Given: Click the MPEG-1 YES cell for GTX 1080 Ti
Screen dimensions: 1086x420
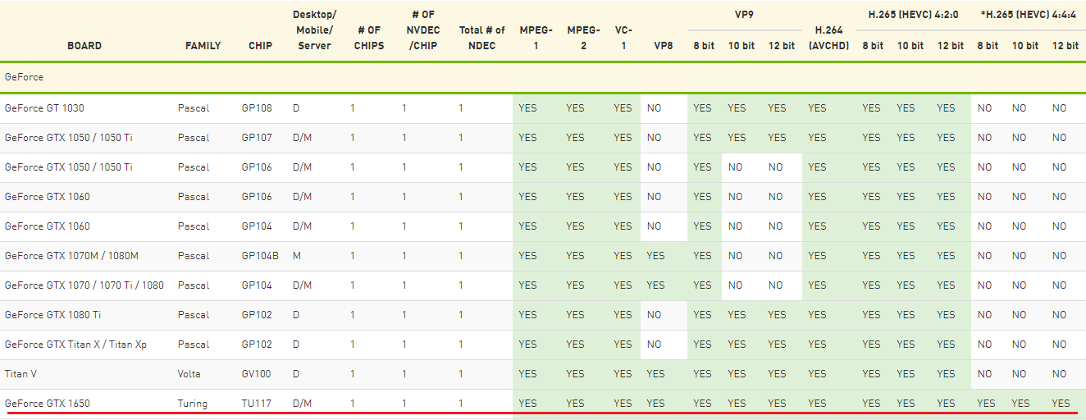Looking at the screenshot, I should [527, 315].
